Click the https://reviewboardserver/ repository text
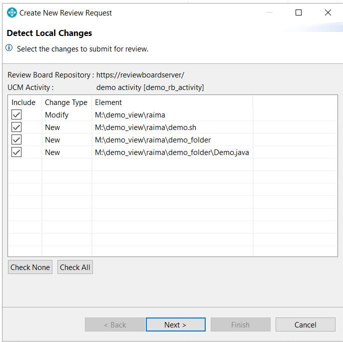This screenshot has height=342, width=343. [x=140, y=75]
